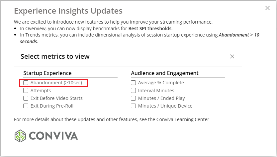Click the italic Abandonment > 10 seconds text

tap(239, 35)
